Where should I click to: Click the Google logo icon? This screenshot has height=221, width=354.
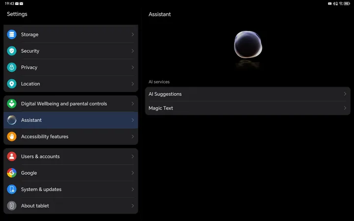click(x=12, y=173)
